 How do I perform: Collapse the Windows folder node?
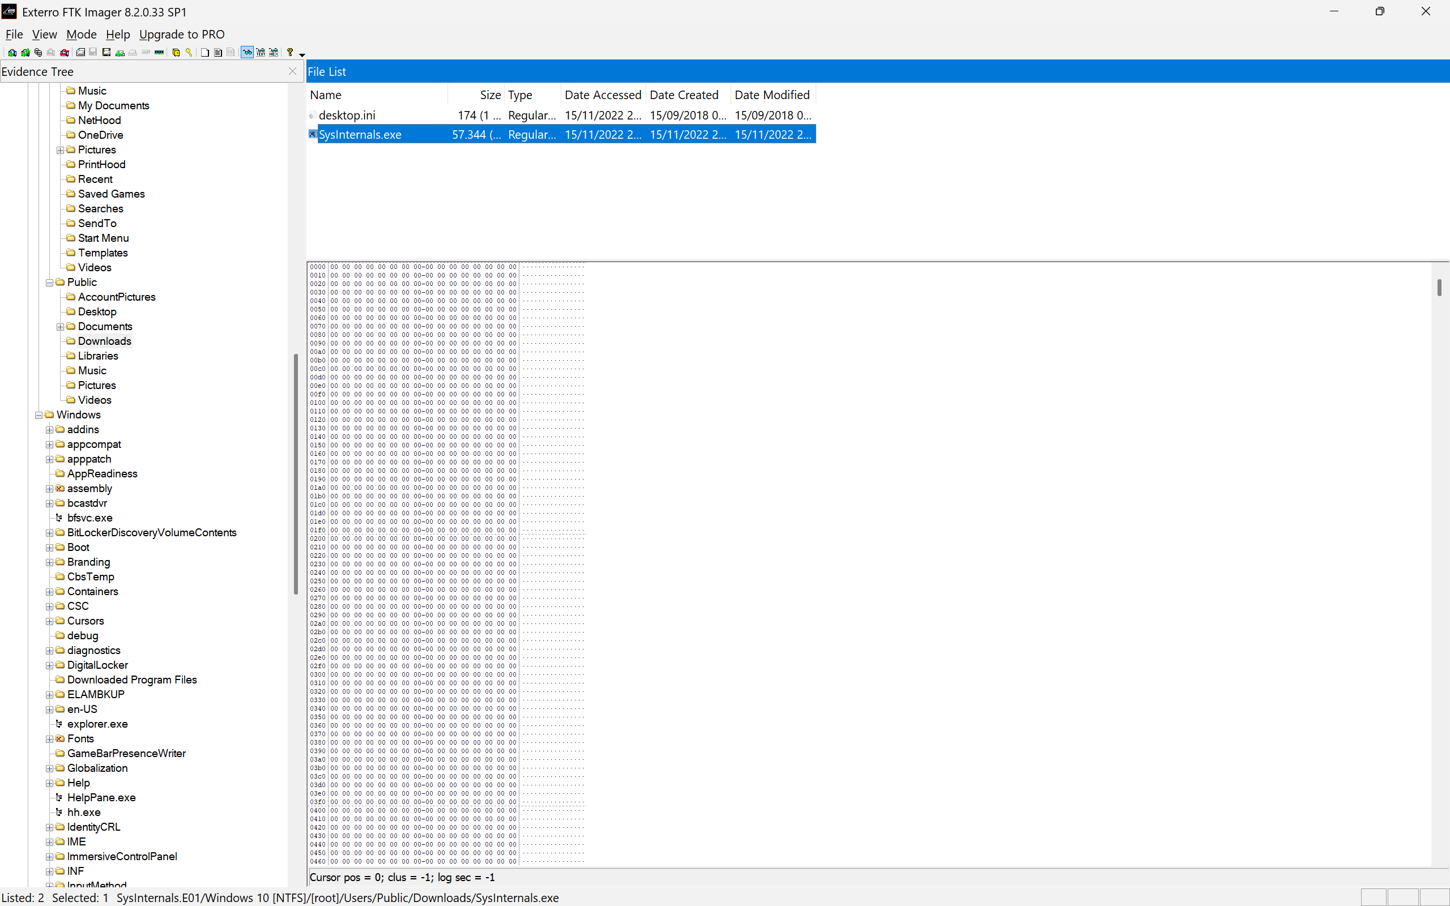[x=39, y=414]
